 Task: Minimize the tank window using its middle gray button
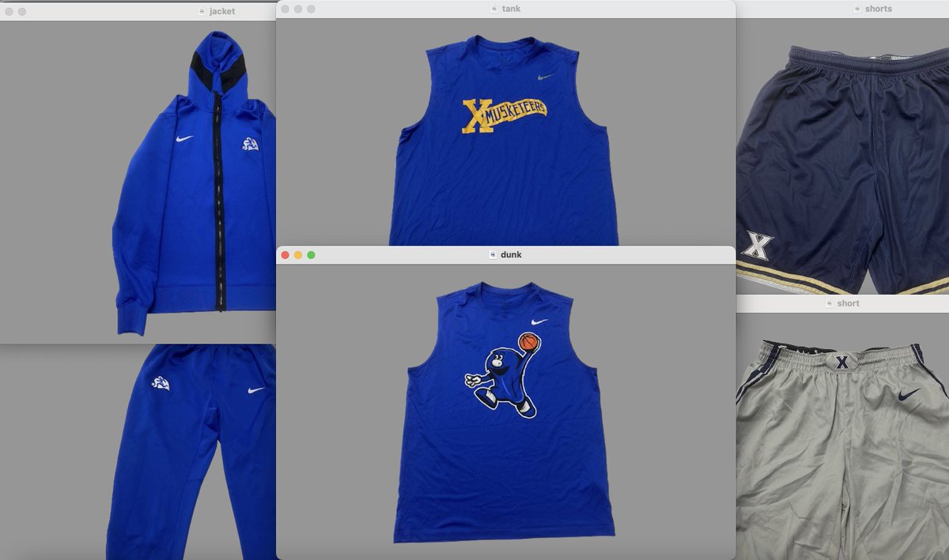pos(298,9)
